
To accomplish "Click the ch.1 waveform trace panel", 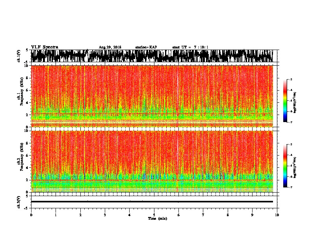I will pos(152,56).
